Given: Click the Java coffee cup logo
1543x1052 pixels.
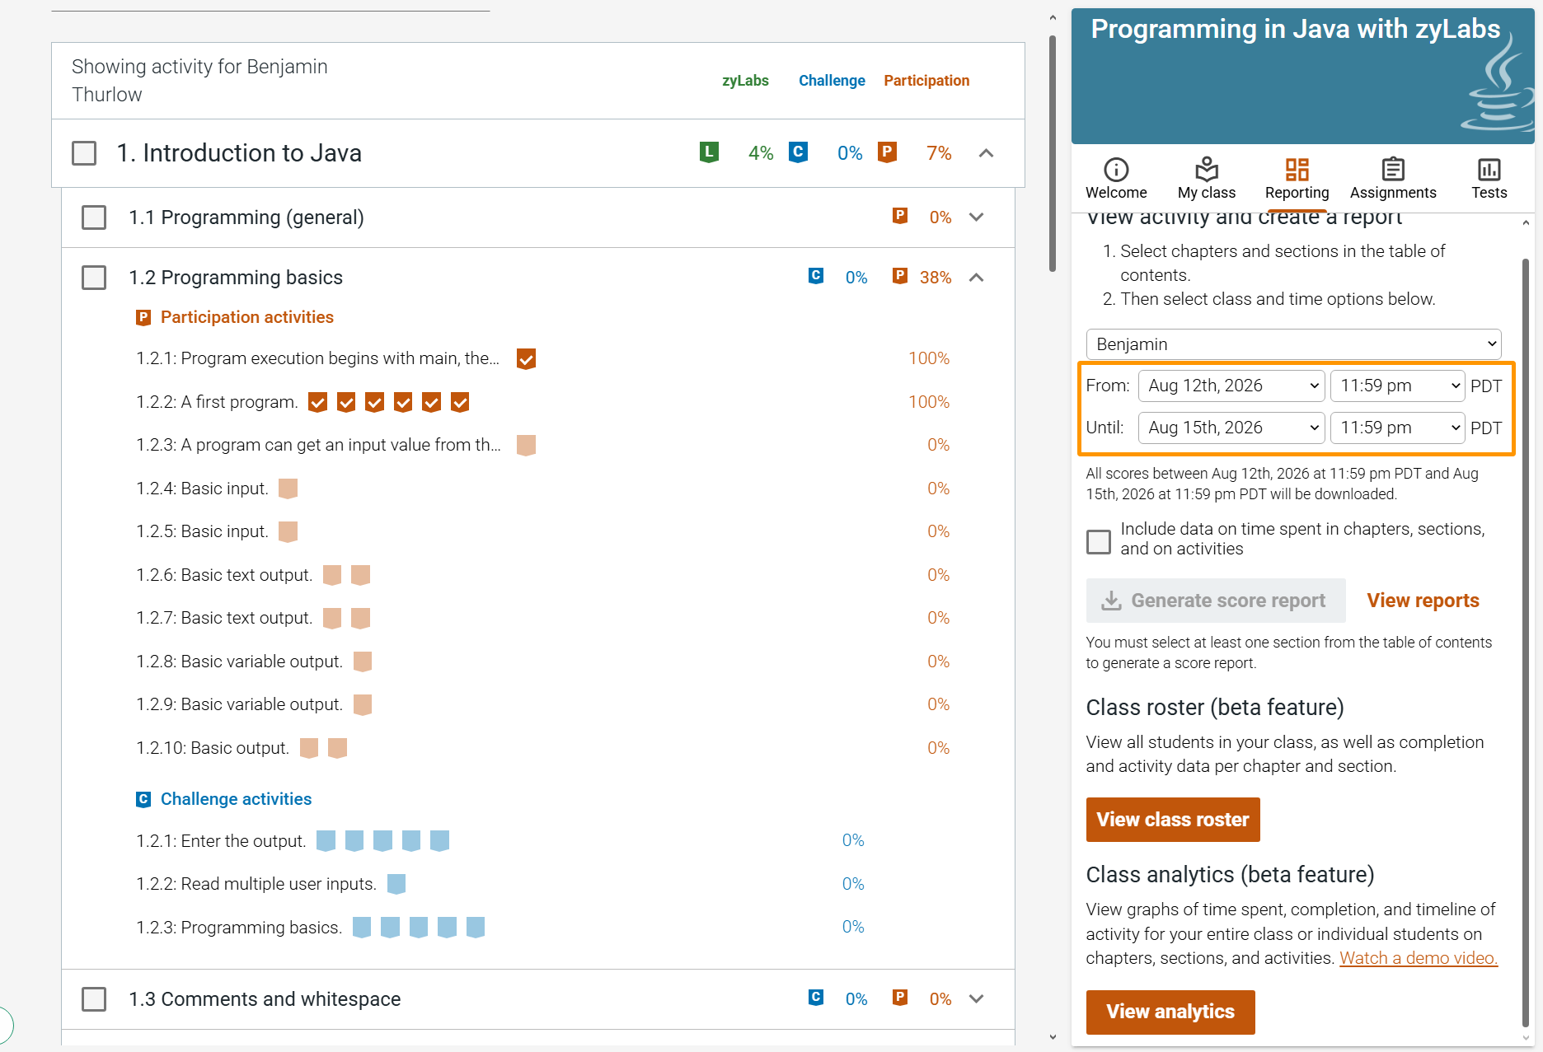Looking at the screenshot, I should (1497, 82).
